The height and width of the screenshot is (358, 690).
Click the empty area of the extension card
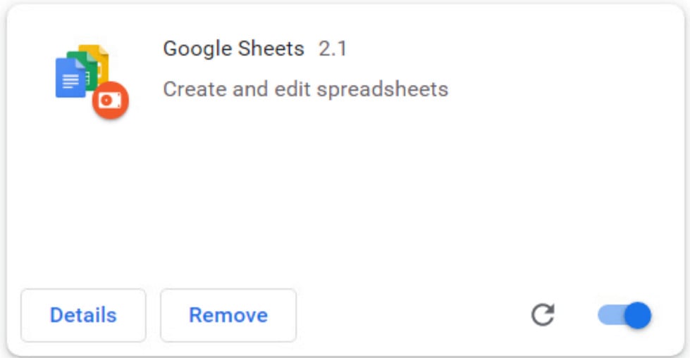[x=352, y=197]
